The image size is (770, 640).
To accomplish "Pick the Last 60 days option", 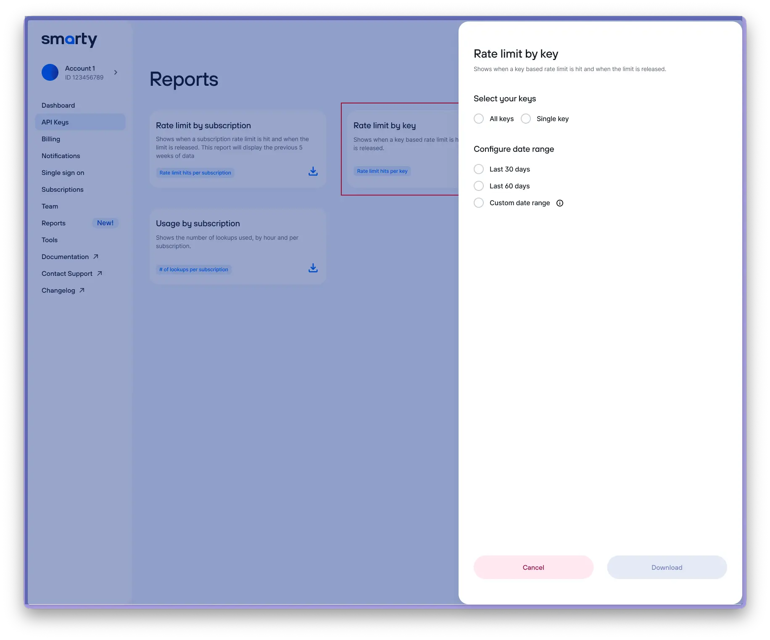I will pyautogui.click(x=479, y=186).
